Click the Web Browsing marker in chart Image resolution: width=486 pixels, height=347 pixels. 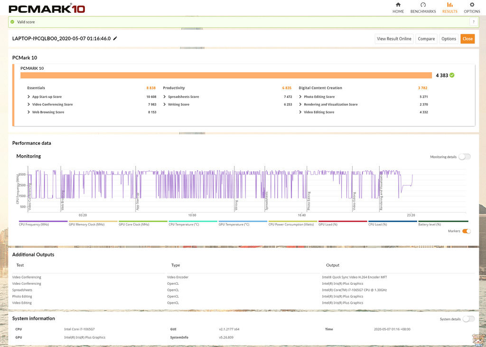tap(63, 201)
